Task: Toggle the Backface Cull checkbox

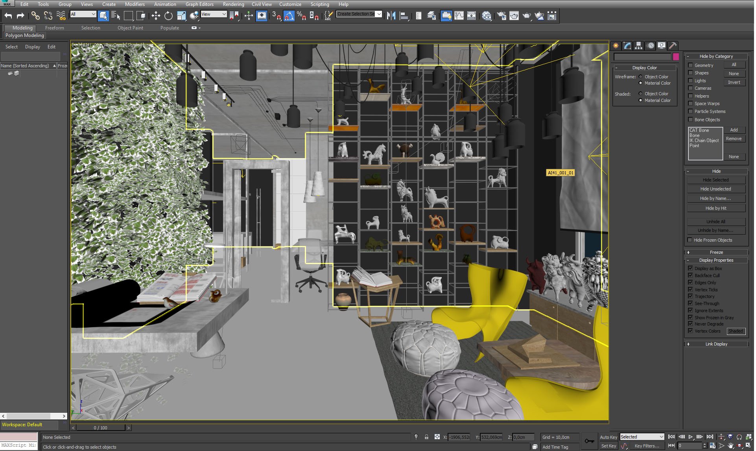Action: click(x=690, y=275)
